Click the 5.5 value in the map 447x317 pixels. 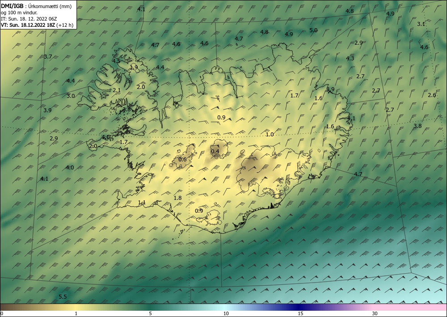tap(63, 297)
